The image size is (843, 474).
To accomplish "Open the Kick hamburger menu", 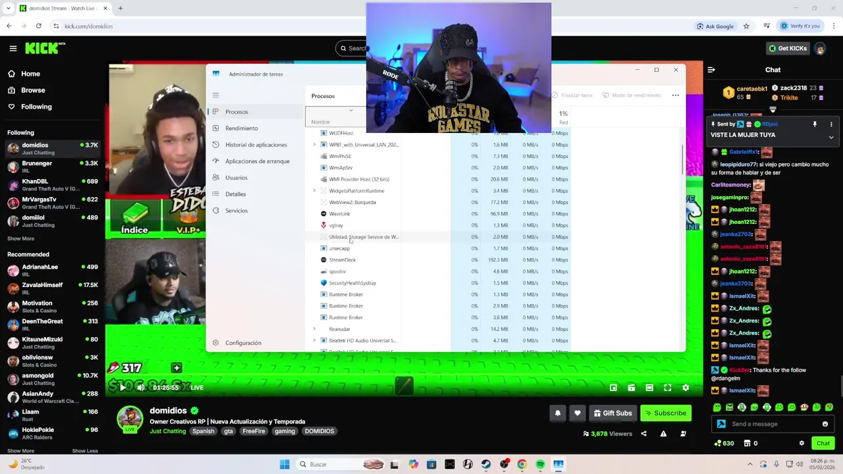I will pos(13,48).
